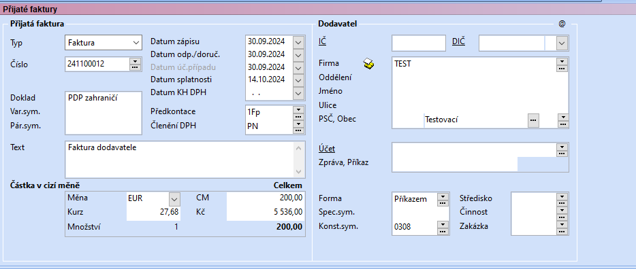Open the Datum odp./doruč. calendar dropdown
This screenshot has width=636, height=269.
pyautogui.click(x=298, y=54)
